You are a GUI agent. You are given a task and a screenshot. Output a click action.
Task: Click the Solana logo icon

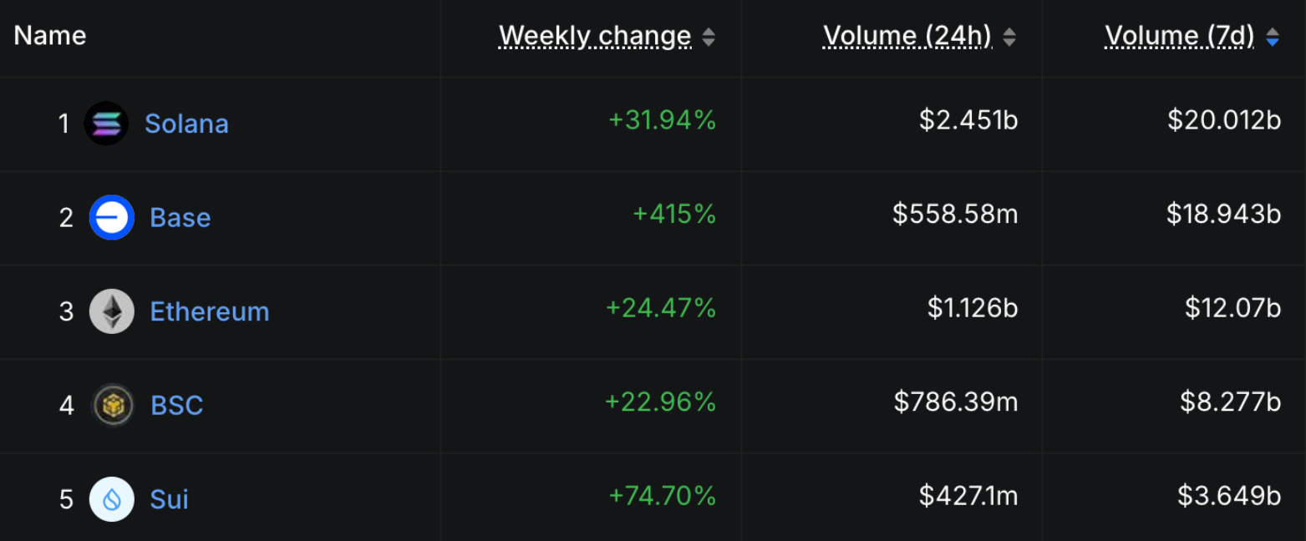(x=106, y=124)
